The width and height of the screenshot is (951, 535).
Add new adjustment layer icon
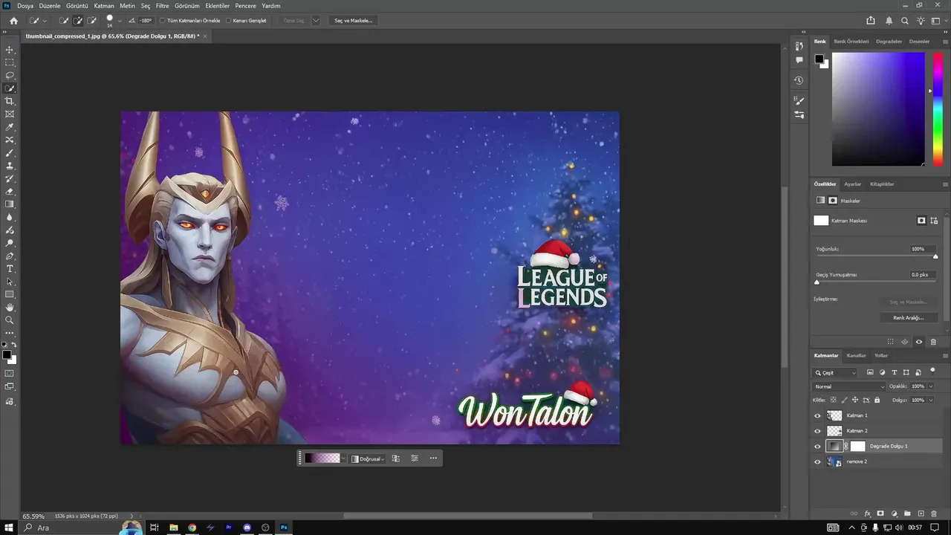tap(894, 513)
